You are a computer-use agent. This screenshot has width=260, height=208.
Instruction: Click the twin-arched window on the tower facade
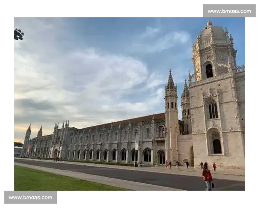213,110
